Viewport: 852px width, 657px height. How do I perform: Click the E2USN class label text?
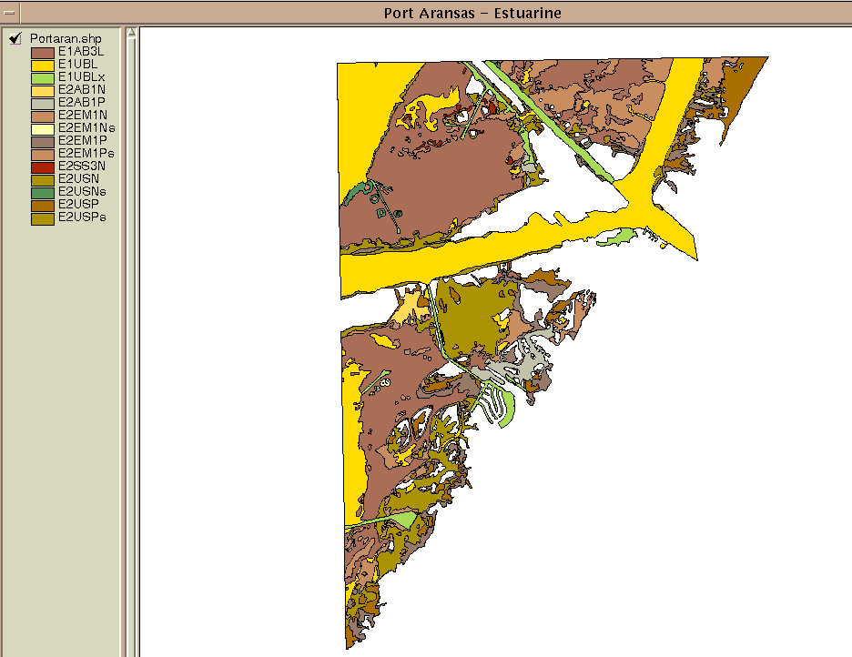pos(77,179)
